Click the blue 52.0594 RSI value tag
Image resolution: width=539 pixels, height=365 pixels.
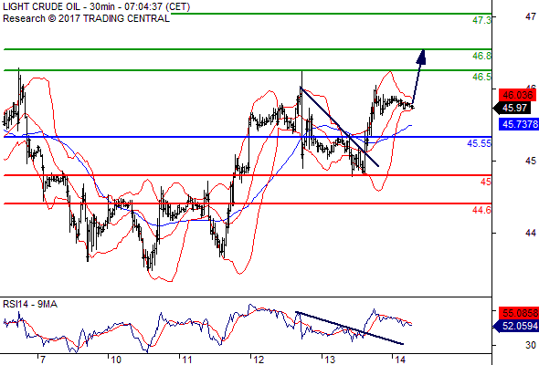515,326
